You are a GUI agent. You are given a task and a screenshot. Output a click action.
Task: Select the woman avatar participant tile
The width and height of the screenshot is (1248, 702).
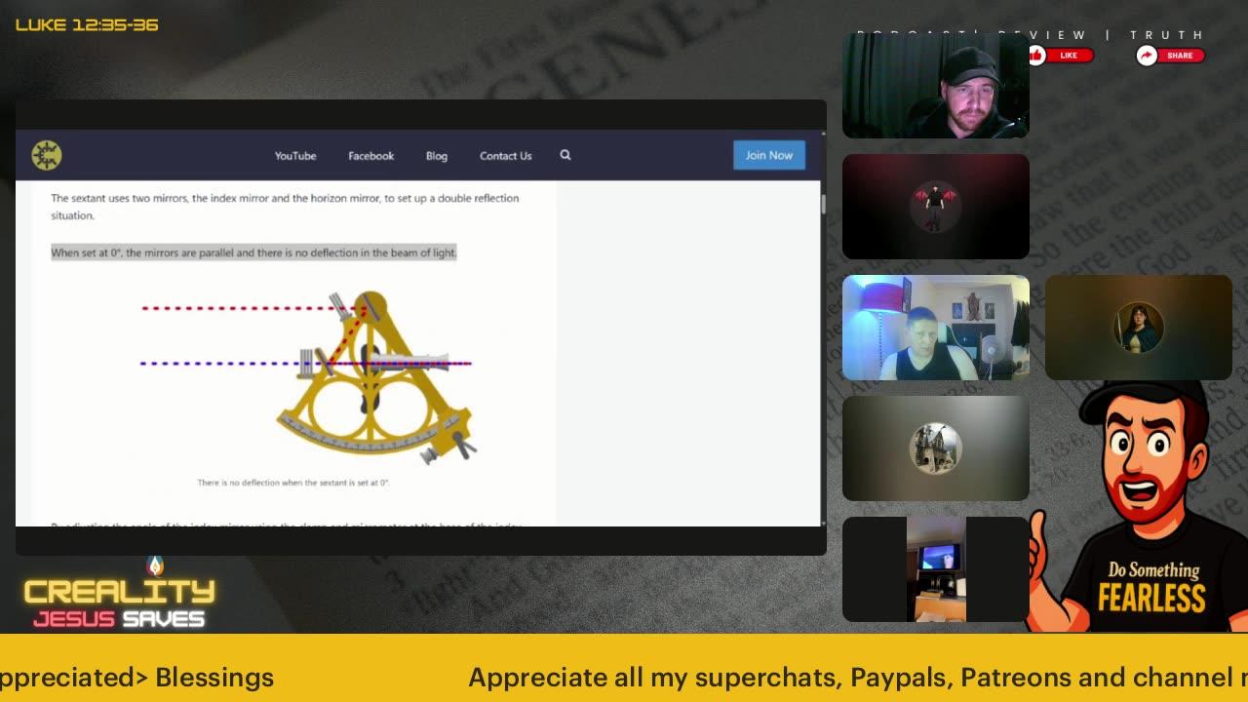click(x=1139, y=328)
